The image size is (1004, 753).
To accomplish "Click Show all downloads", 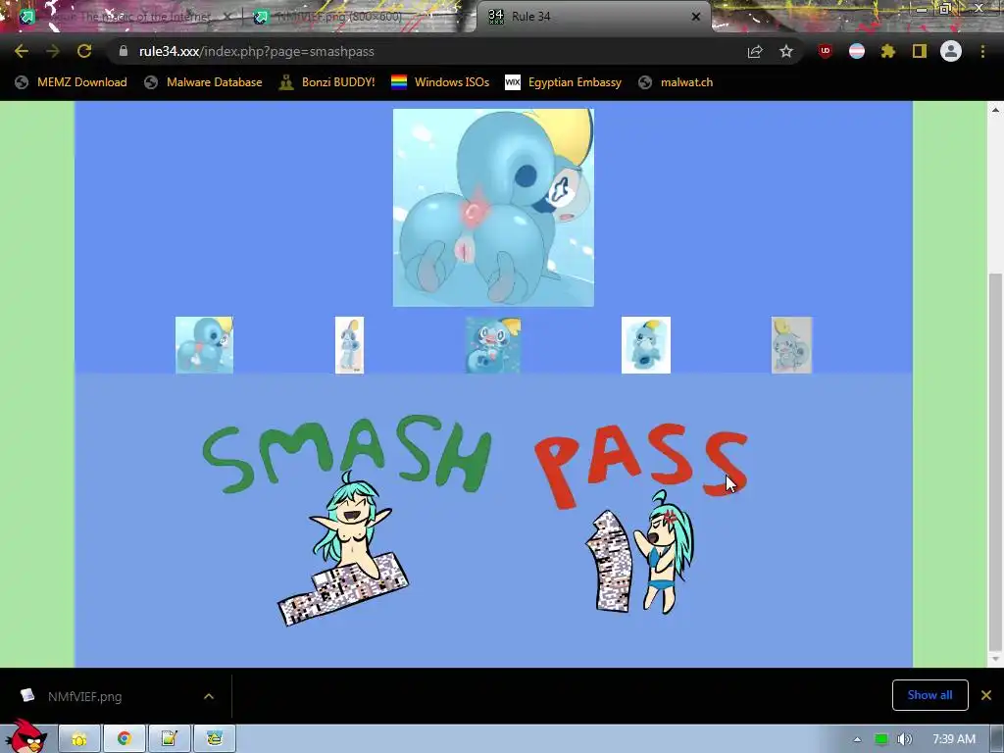I will (x=929, y=695).
